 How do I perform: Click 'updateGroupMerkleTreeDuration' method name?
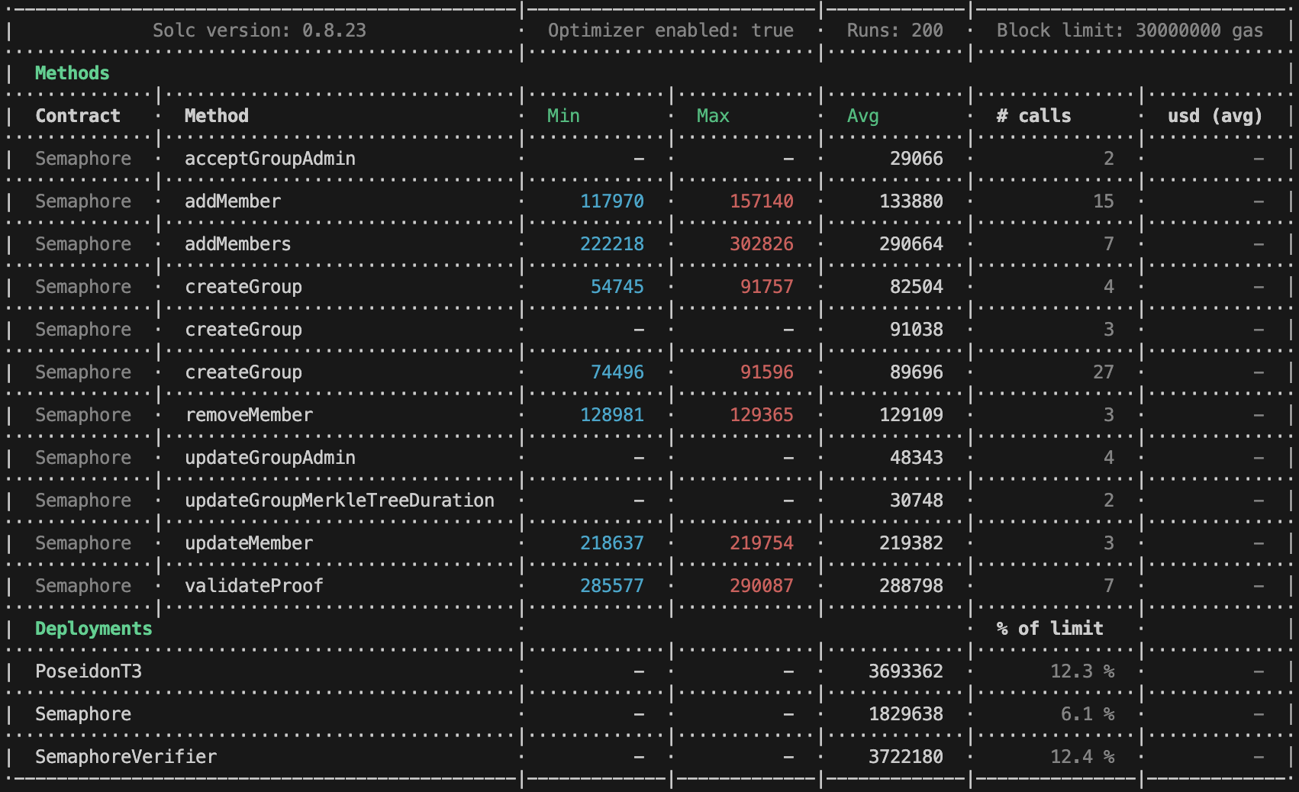pyautogui.click(x=340, y=501)
